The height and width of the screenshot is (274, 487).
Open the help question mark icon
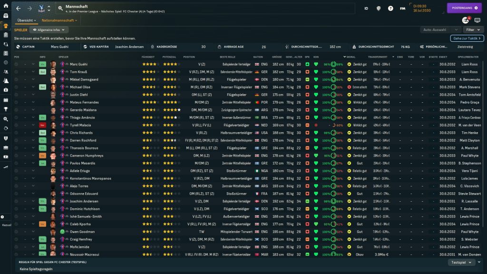coord(390,9)
